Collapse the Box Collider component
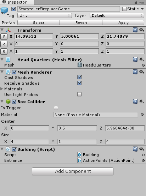This screenshot has height=196, width=146. pyautogui.click(x=2, y=101)
